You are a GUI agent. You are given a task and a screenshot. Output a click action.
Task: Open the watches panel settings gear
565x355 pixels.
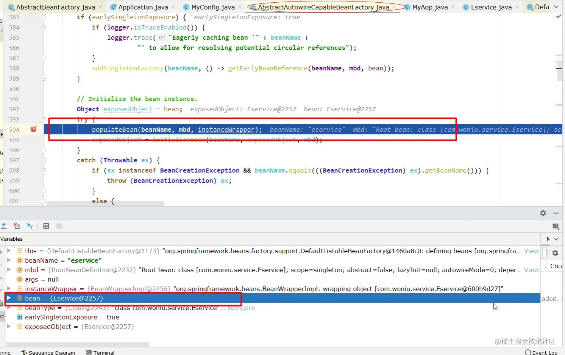(555, 253)
